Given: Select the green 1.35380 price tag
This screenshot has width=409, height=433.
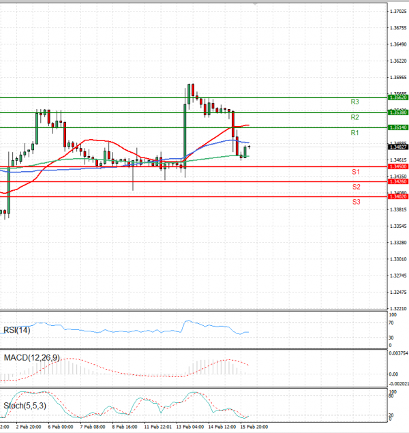Looking at the screenshot, I should 398,113.
